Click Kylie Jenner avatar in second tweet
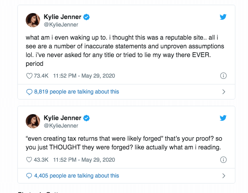Viewport: 248px width, 193px height. click(33, 122)
